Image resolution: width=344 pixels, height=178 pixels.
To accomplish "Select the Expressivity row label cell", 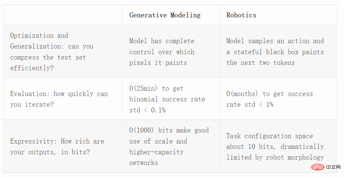I will [63, 147].
